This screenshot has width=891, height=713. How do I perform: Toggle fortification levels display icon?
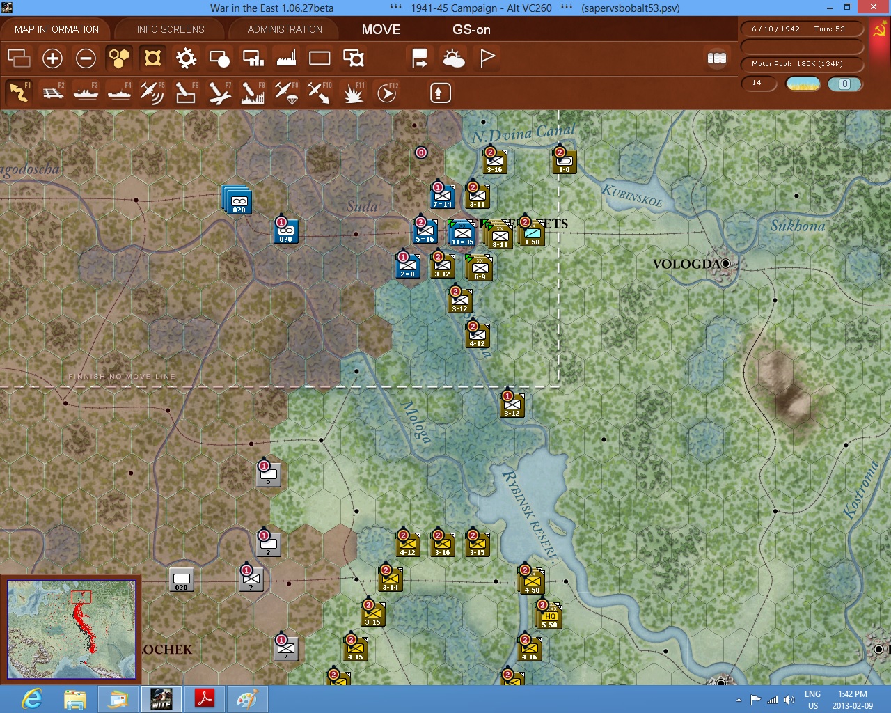pyautogui.click(x=354, y=58)
